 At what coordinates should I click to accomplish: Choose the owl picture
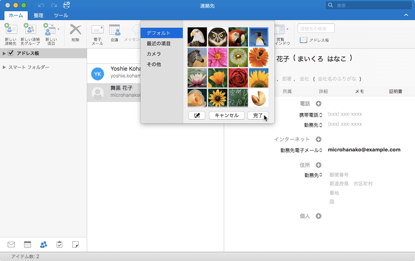click(218, 37)
